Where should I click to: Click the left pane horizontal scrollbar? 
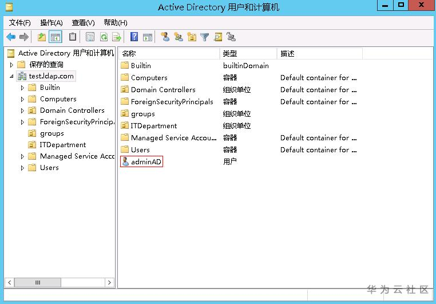click(60, 282)
